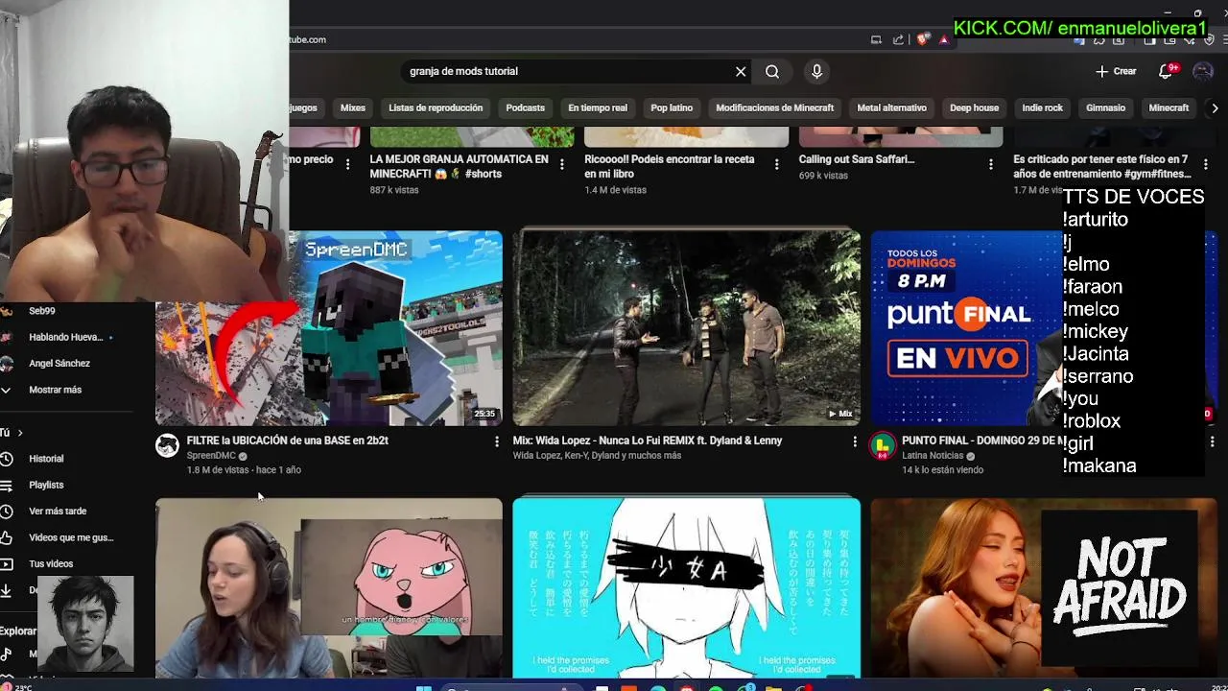
Task: Open Ver más tarde in the sidebar
Action: coord(58,512)
